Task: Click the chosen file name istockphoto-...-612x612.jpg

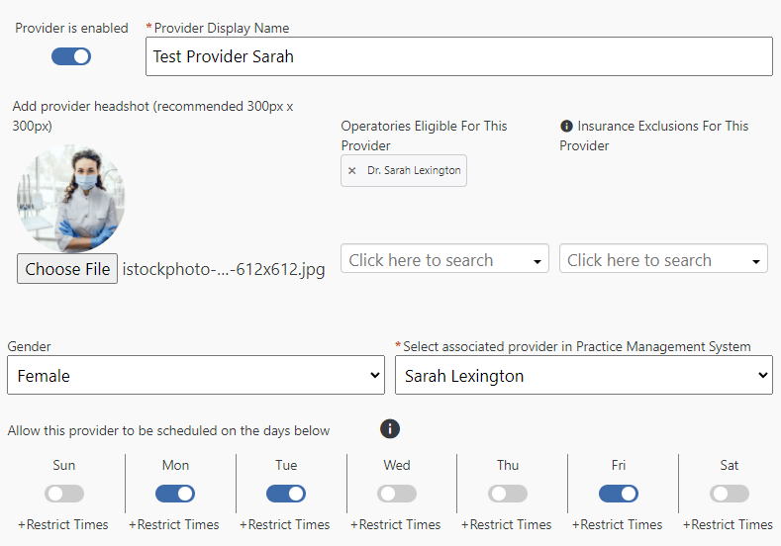Action: pos(224,269)
